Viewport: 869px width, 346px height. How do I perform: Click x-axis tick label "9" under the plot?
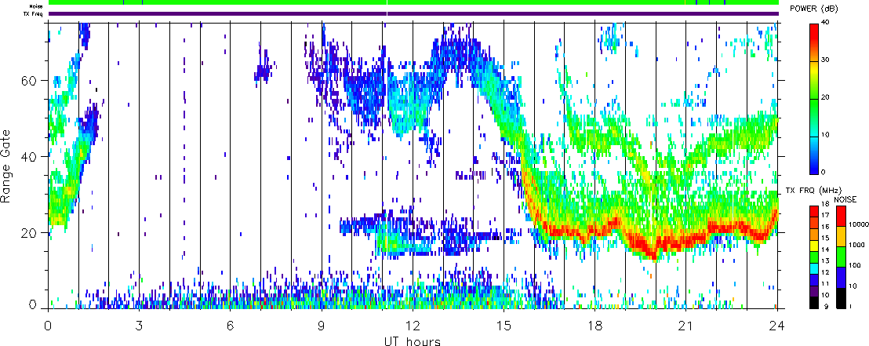pyautogui.click(x=322, y=326)
